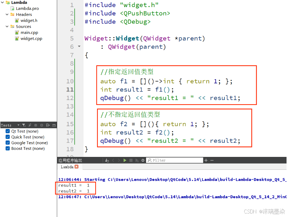This screenshot has height=217, width=289.
Task: Clear the application output pane
Action: tap(107, 160)
